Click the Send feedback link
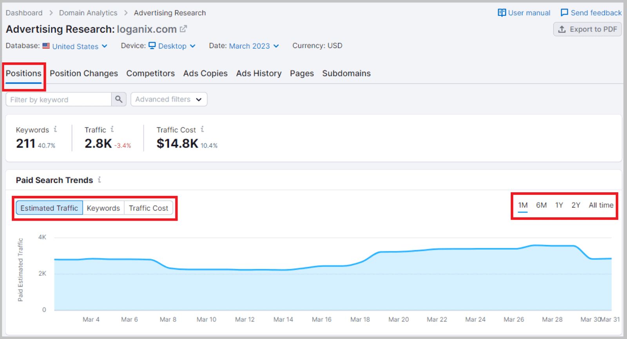Image resolution: width=627 pixels, height=339 pixels. (596, 13)
